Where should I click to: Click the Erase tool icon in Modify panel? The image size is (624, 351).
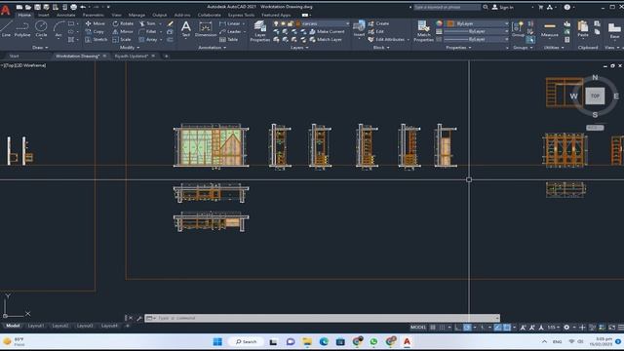point(171,23)
